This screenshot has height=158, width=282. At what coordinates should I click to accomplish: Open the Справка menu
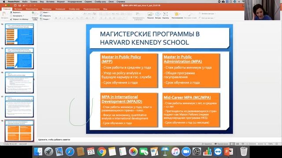[x=121, y=1]
